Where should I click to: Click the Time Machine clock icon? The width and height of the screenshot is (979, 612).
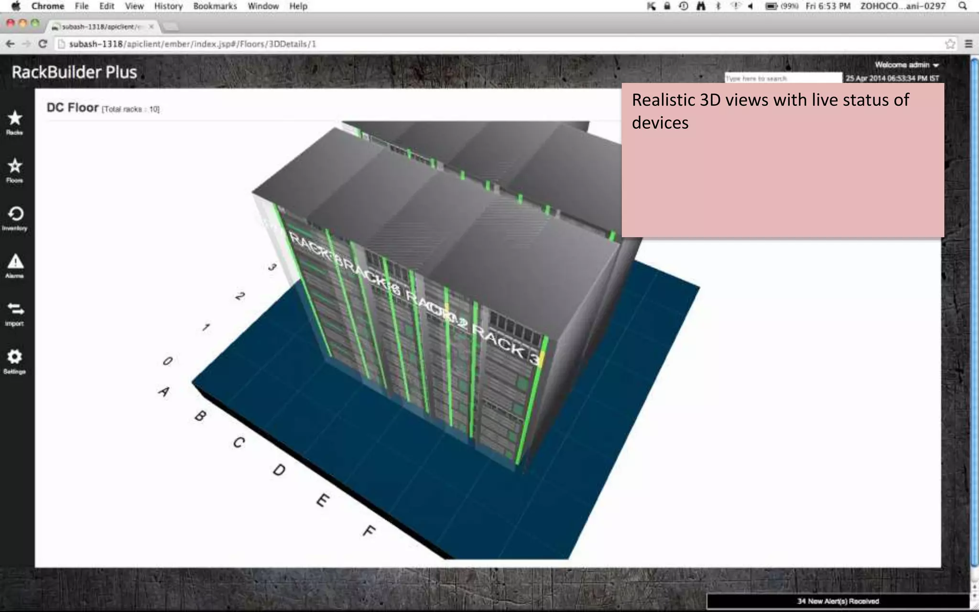tap(684, 6)
